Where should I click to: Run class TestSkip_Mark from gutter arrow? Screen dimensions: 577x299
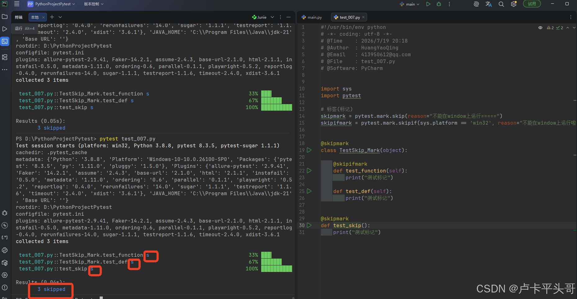click(x=309, y=150)
